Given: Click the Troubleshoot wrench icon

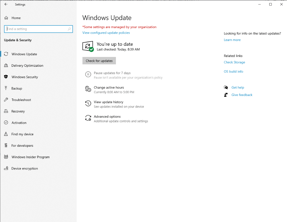Looking at the screenshot, I should (x=6, y=100).
